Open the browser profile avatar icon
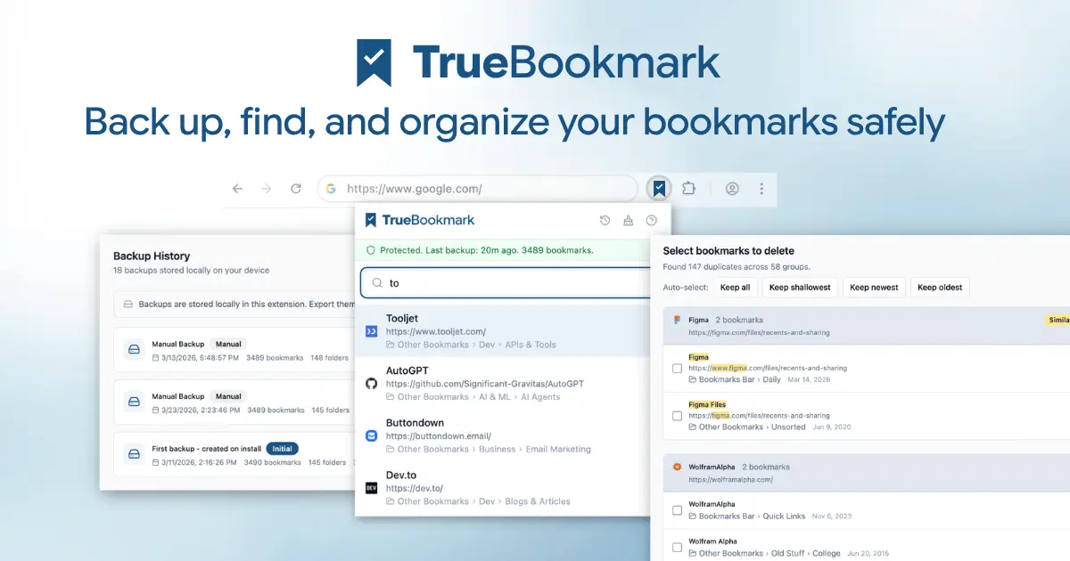This screenshot has width=1070, height=561. (x=732, y=189)
